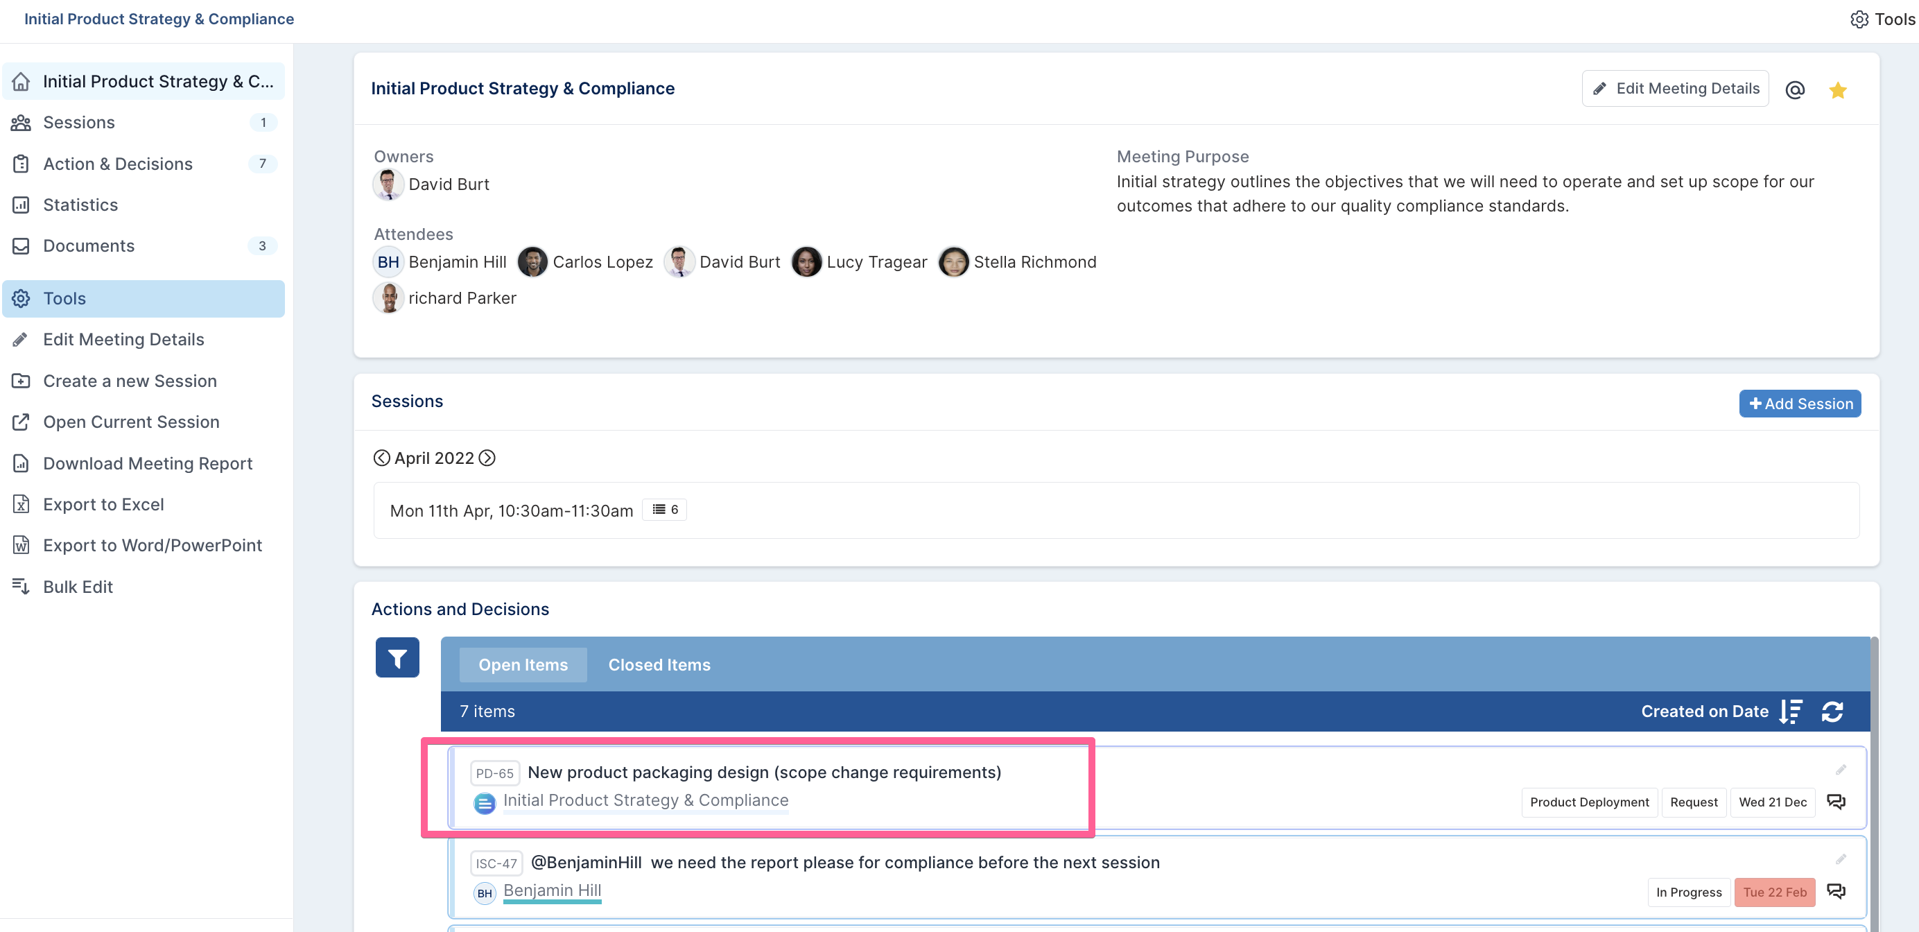Click the @ mention icon
This screenshot has width=1919, height=932.
coord(1795,89)
